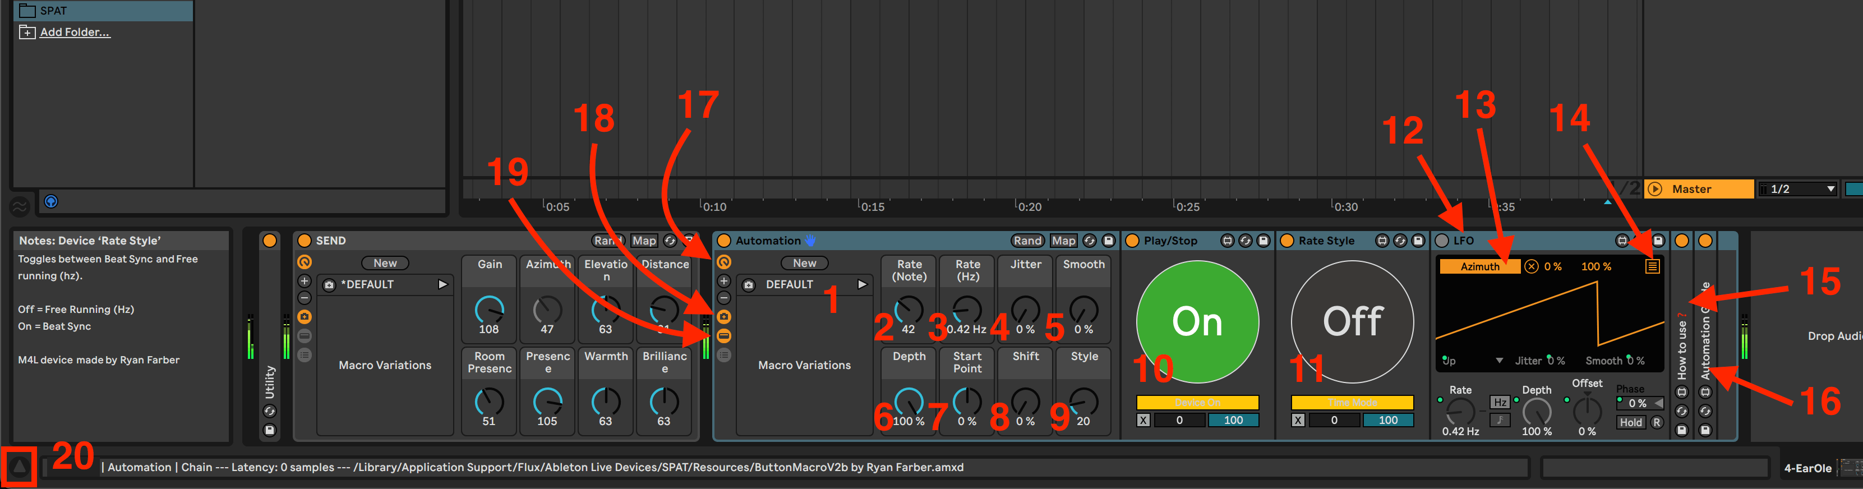The width and height of the screenshot is (1863, 489).
Task: Click the save preset icon on Rate Style
Action: pos(1418,241)
